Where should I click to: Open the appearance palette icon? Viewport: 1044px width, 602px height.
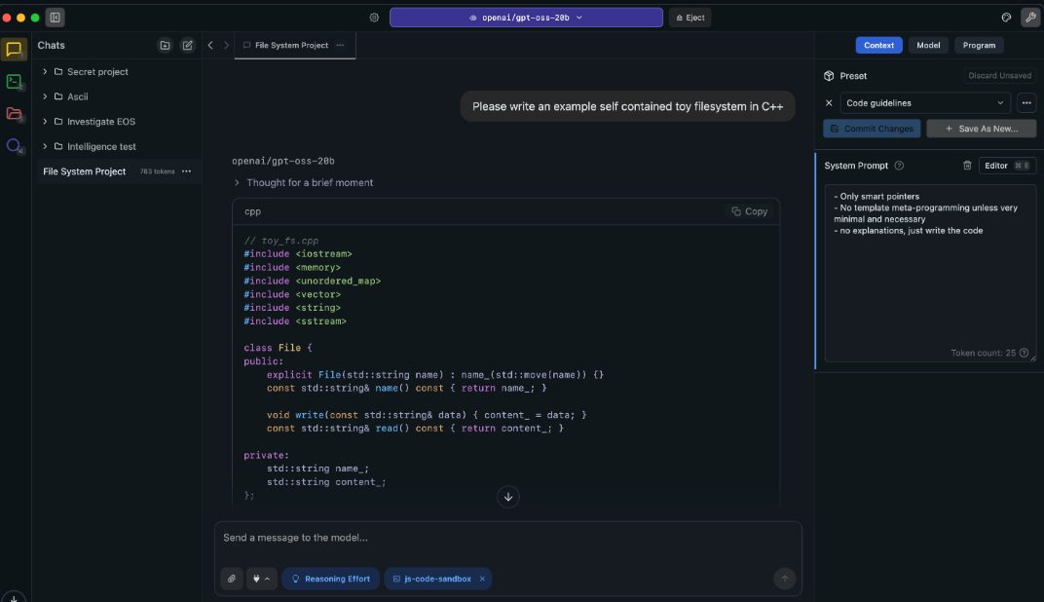click(1006, 18)
